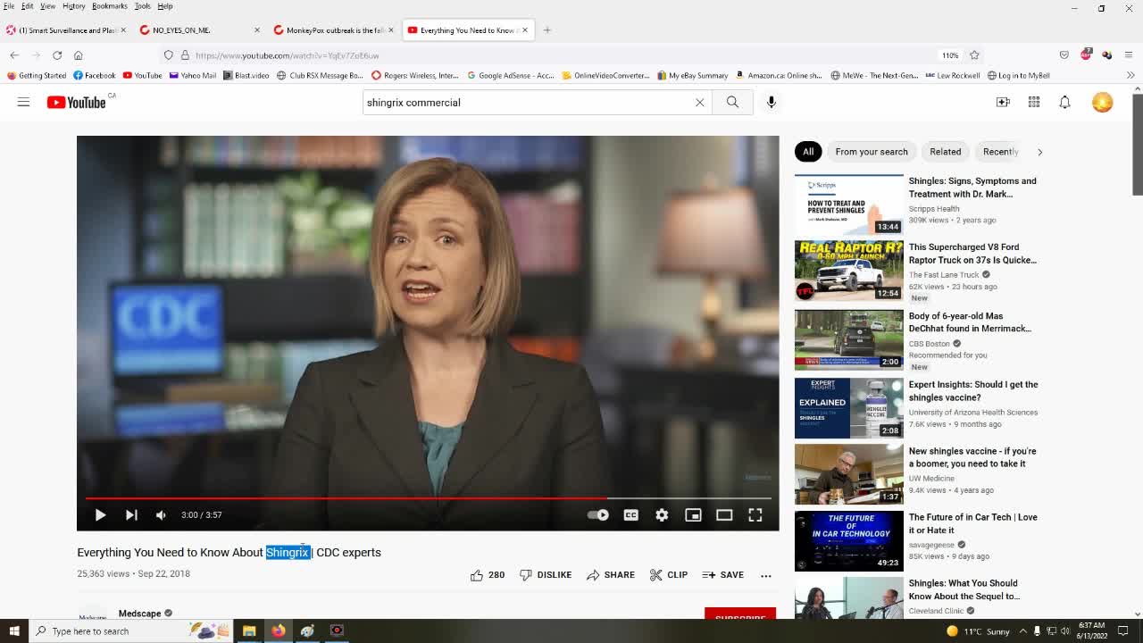Screen dimensions: 1143x643
Task: Open 'Expert Insights: Should I get the shingles vaccine?'
Action: [x=973, y=391]
